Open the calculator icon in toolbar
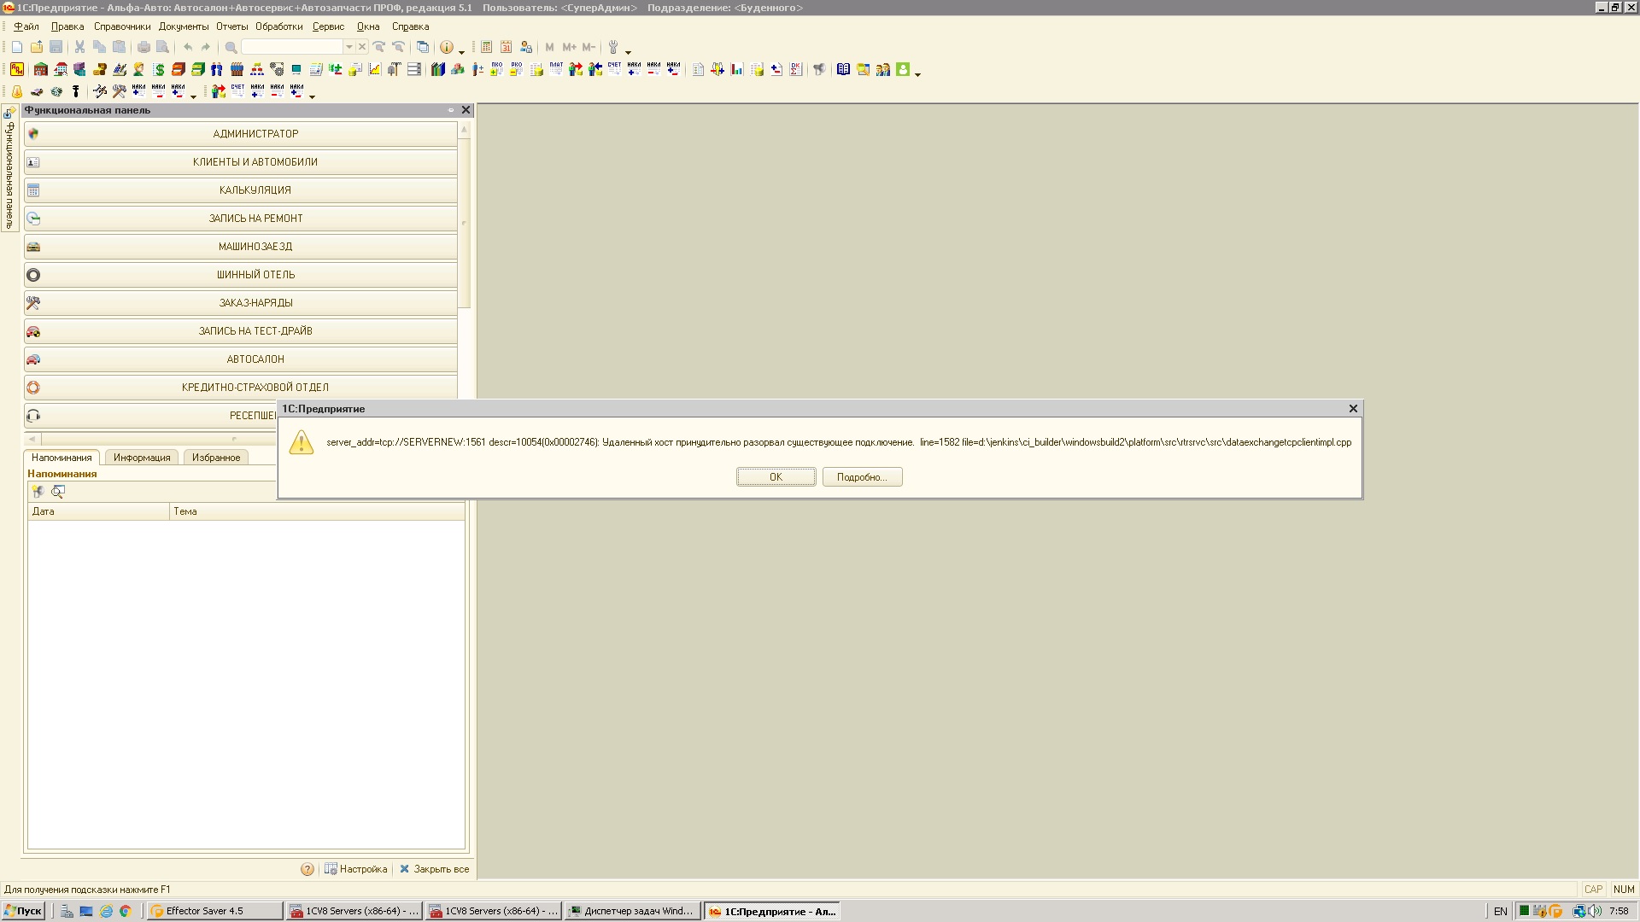 point(486,47)
